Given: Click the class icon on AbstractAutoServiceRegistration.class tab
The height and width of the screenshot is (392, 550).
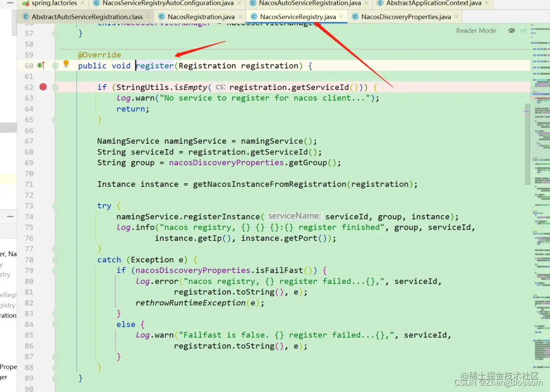Looking at the screenshot, I should [x=25, y=17].
